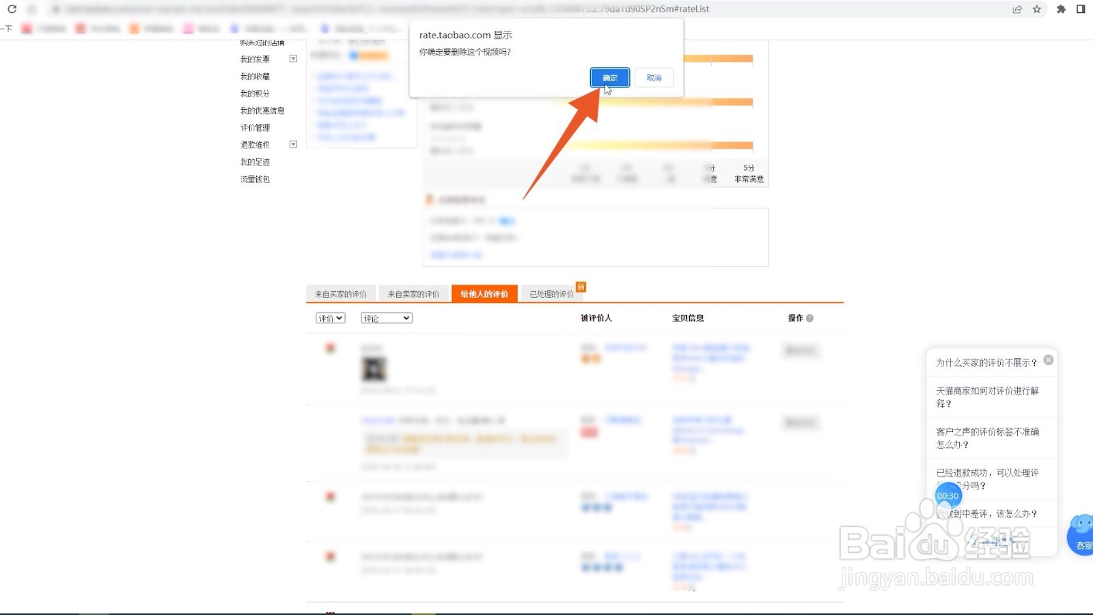Open 我的发票 in the sidebar
This screenshot has width=1093, height=615.
pos(255,59)
